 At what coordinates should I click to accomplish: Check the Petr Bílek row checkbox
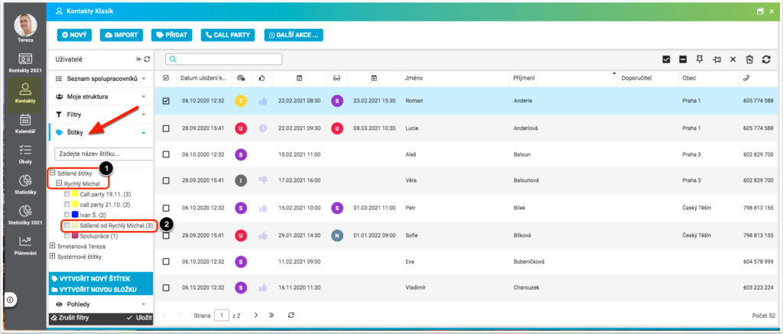point(166,208)
